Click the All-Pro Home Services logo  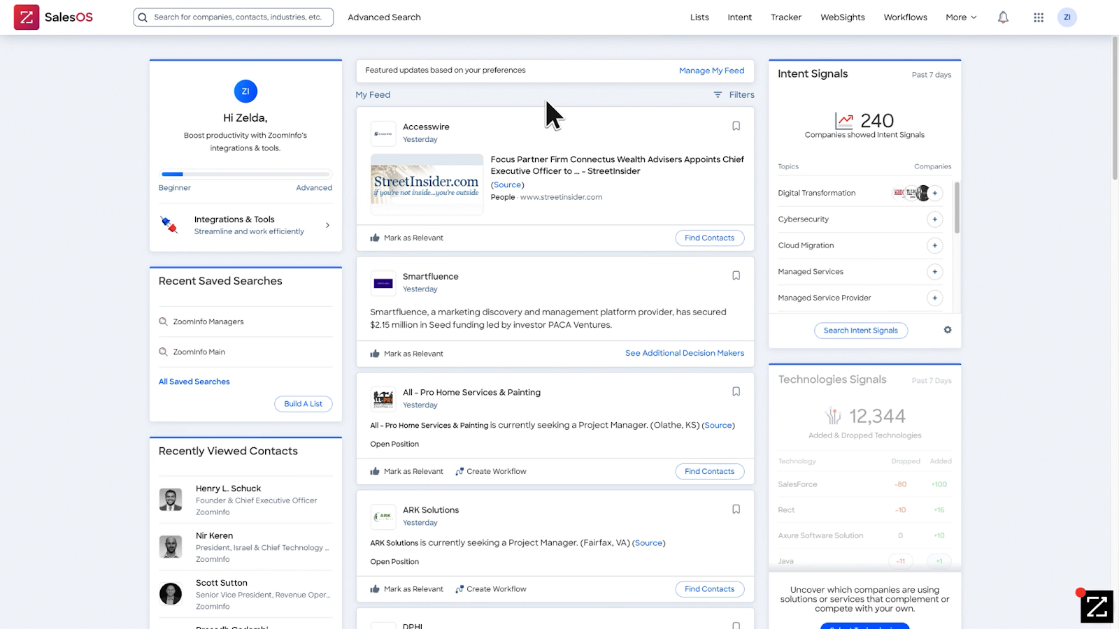click(x=383, y=399)
